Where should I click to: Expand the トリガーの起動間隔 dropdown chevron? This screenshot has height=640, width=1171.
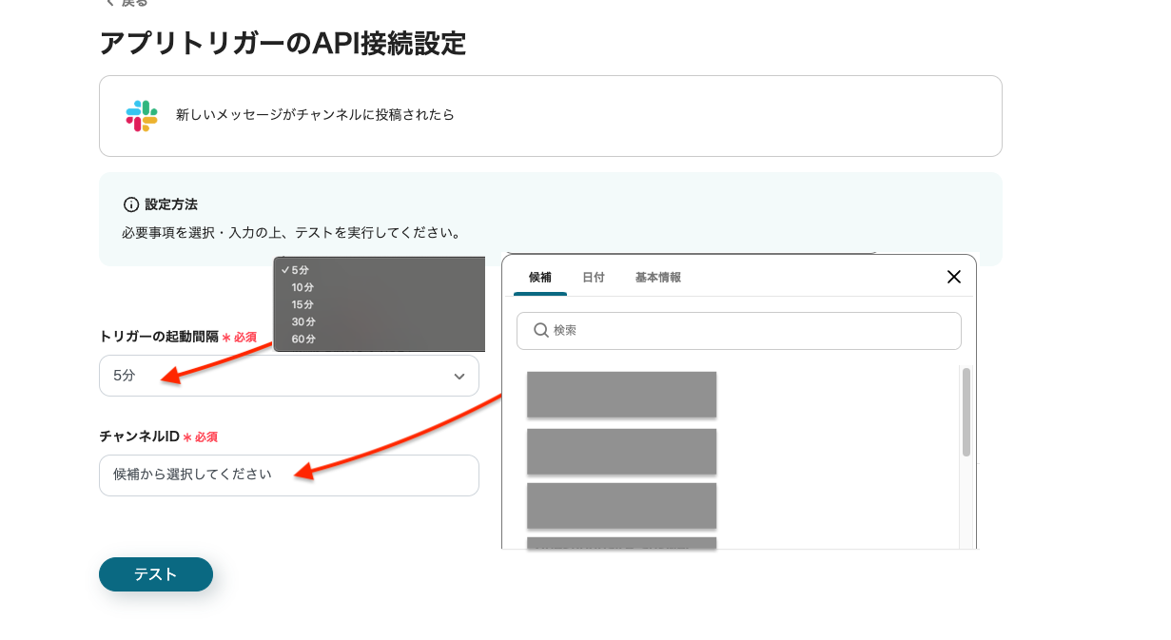tap(459, 377)
